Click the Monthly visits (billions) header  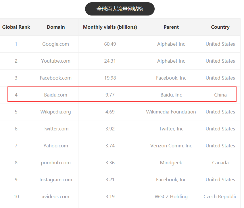coord(110,27)
